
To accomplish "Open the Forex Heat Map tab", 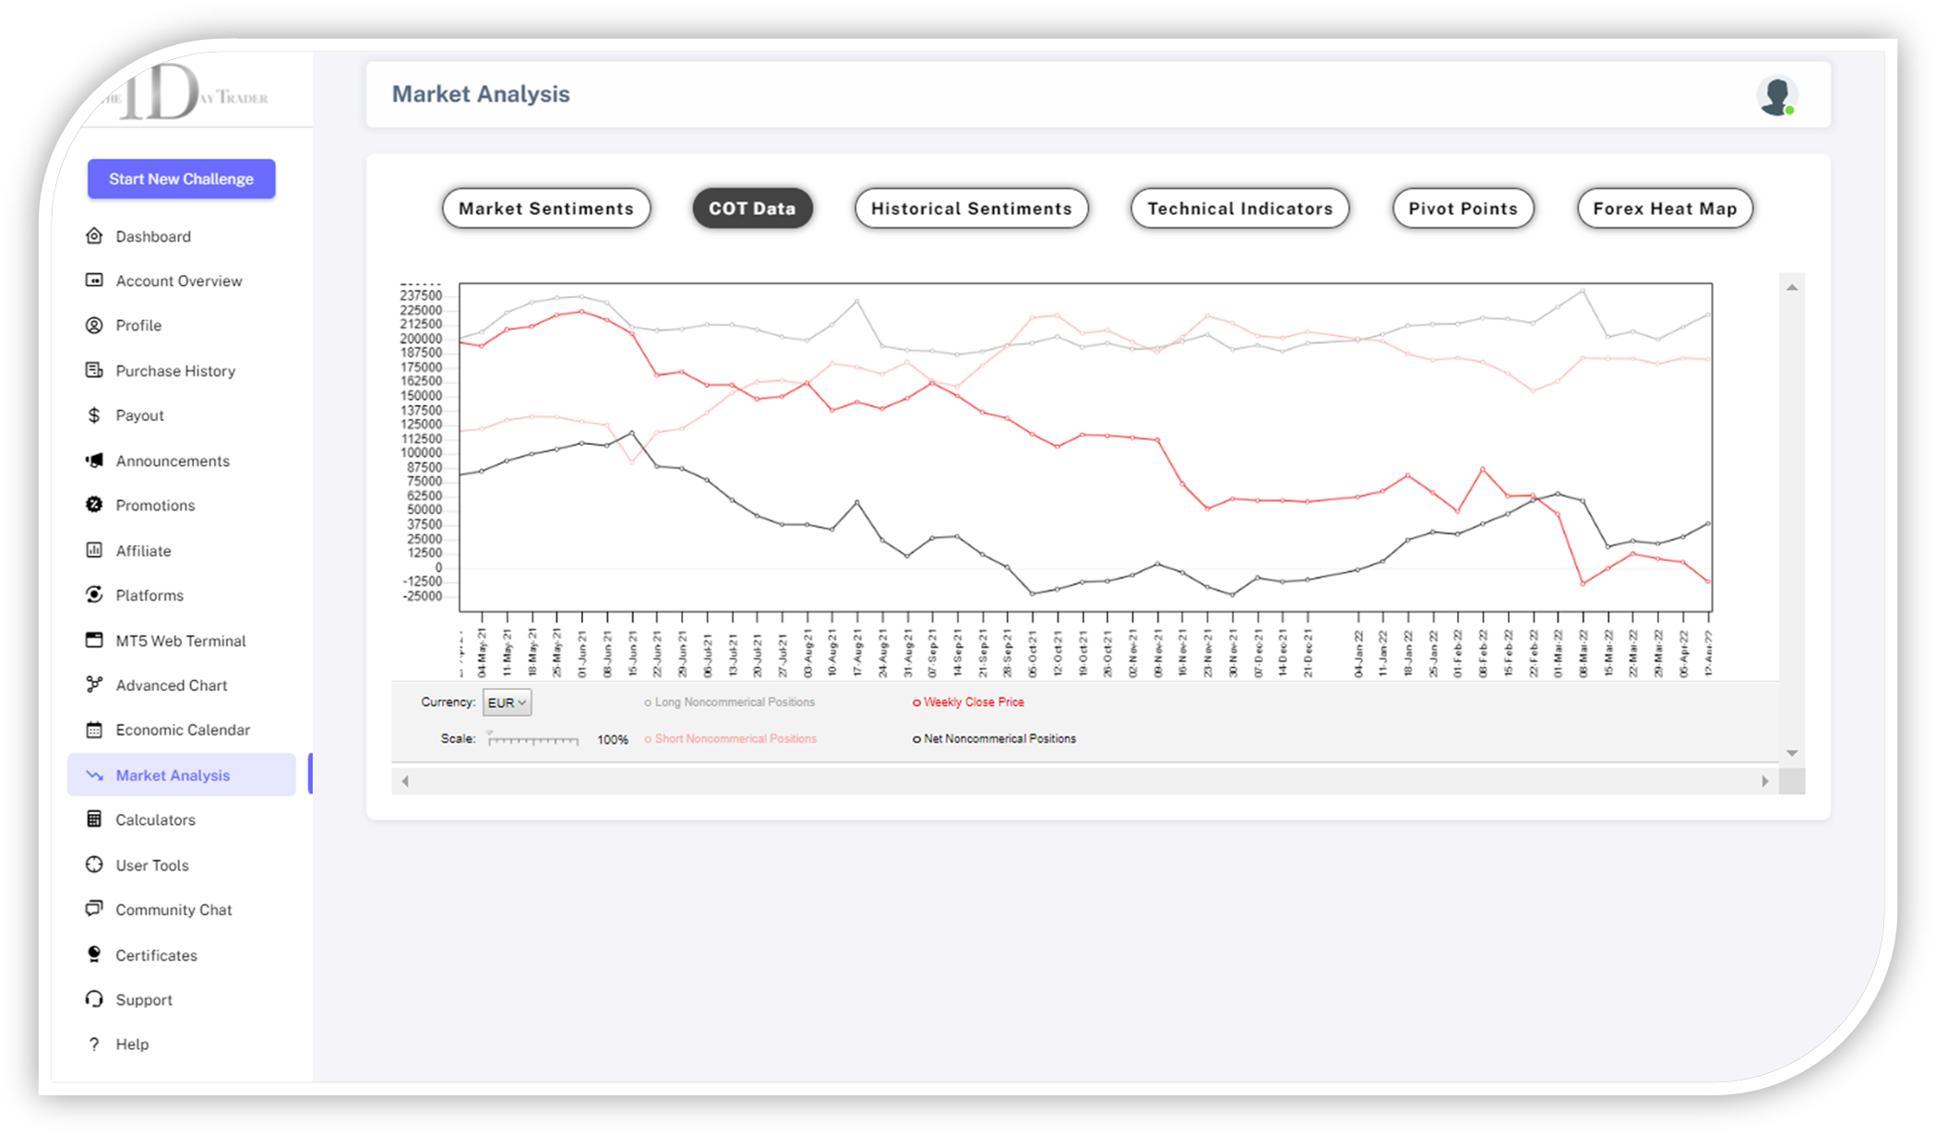I will coord(1665,209).
